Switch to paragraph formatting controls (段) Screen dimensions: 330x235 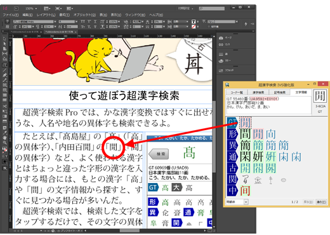click(x=8, y=27)
